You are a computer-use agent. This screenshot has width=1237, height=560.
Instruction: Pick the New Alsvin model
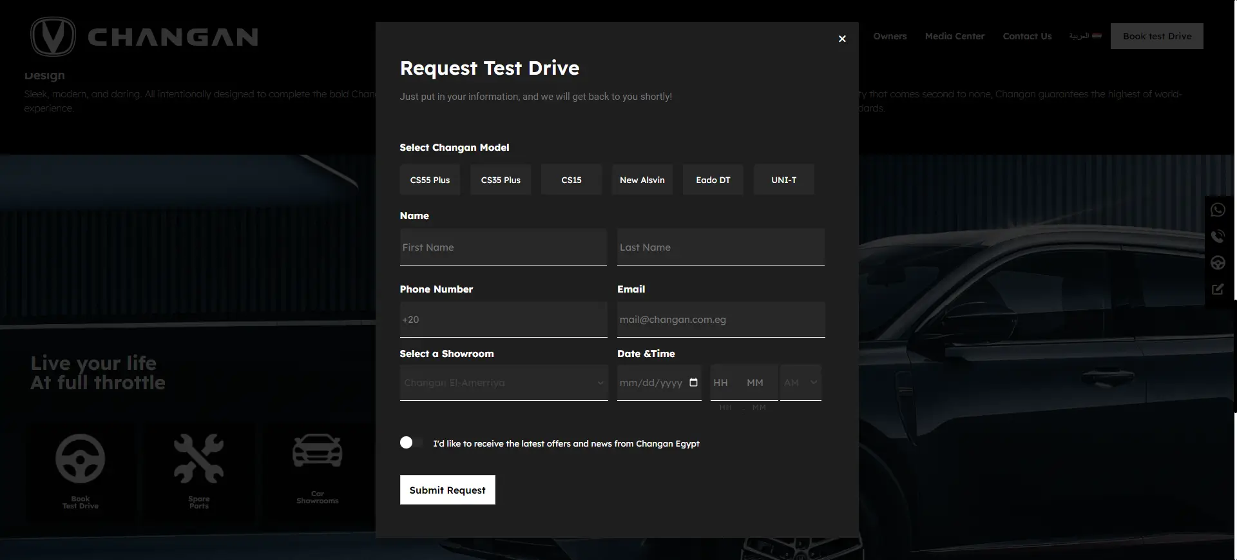click(642, 180)
